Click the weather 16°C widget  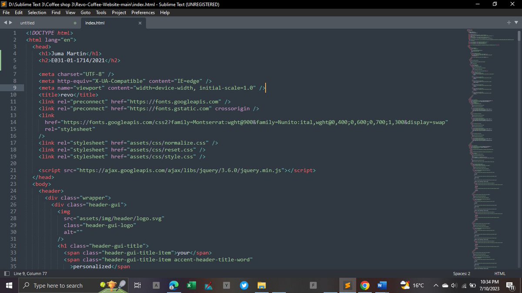[412, 286]
